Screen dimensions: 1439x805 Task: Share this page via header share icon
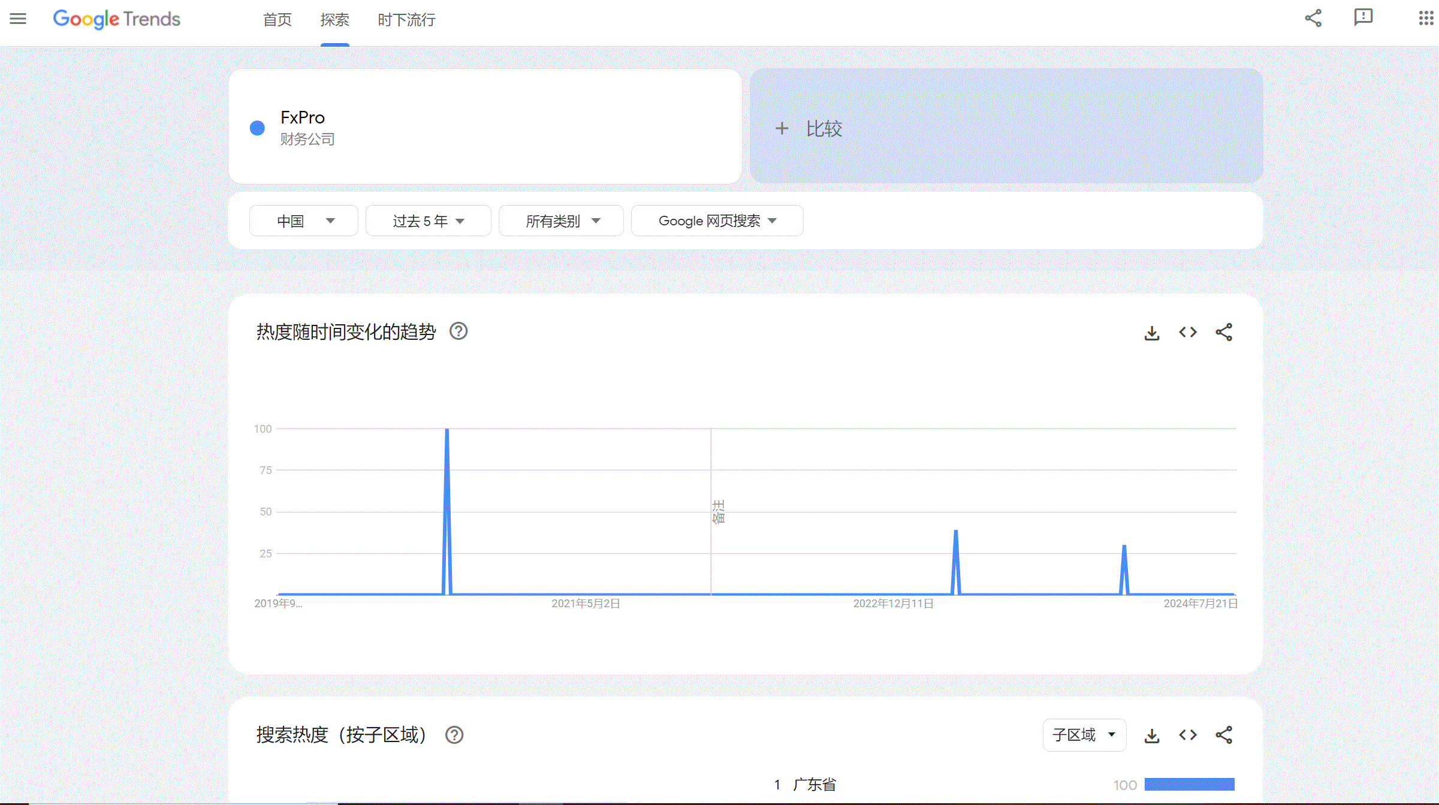point(1313,18)
